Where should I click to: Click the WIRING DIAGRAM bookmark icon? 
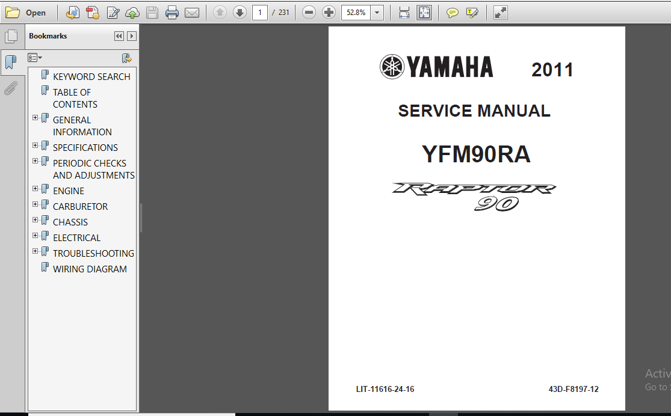tap(45, 268)
